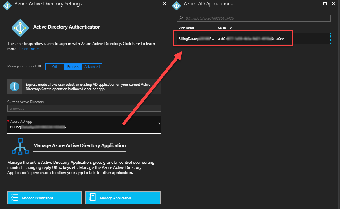Viewport: 340px width, 209px height.
Task: Click the Azure AD Applications blade icon
Action: 177,5
